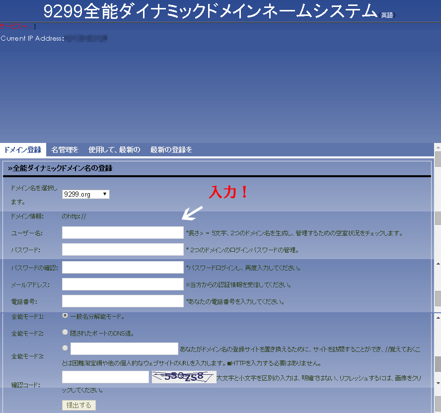
Task: Click the '»全能ダイナミックドメイン名の登録' heading
Action: (x=60, y=168)
